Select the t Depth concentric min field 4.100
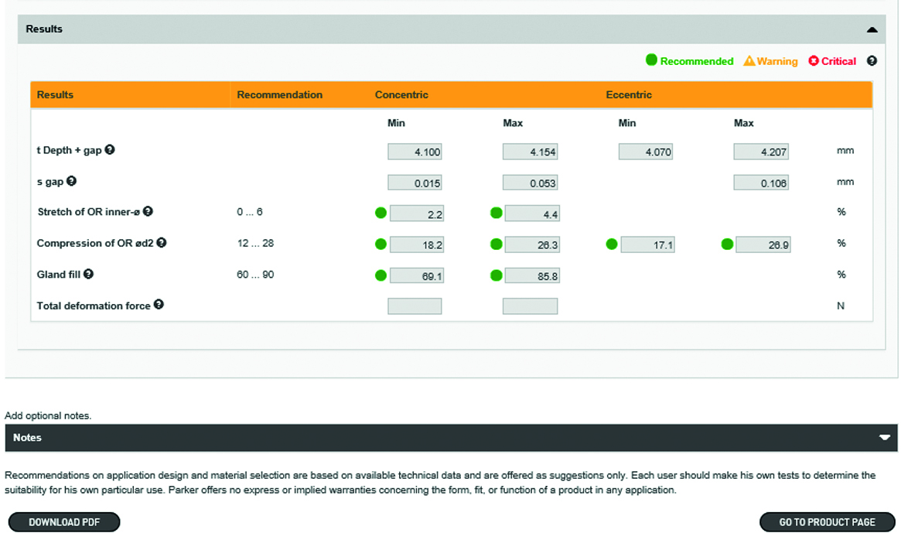 (x=415, y=152)
